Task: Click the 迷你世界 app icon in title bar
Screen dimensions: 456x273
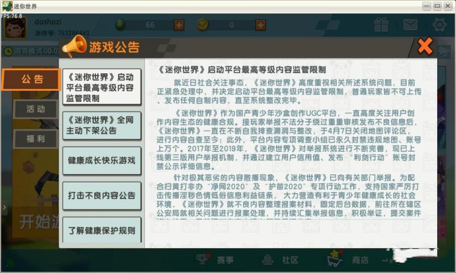Action: pyautogui.click(x=7, y=6)
